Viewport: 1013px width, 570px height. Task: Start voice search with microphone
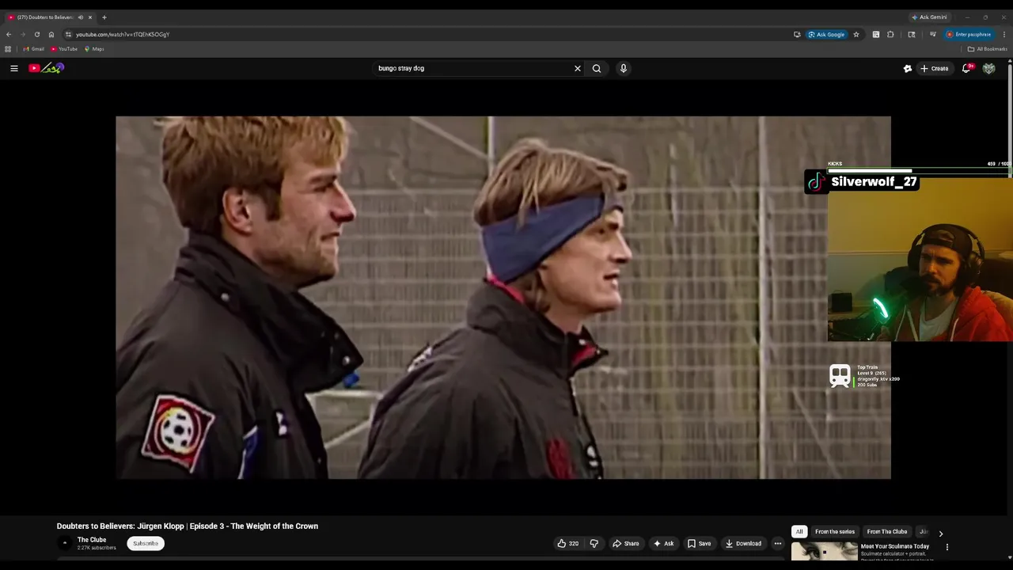click(623, 68)
